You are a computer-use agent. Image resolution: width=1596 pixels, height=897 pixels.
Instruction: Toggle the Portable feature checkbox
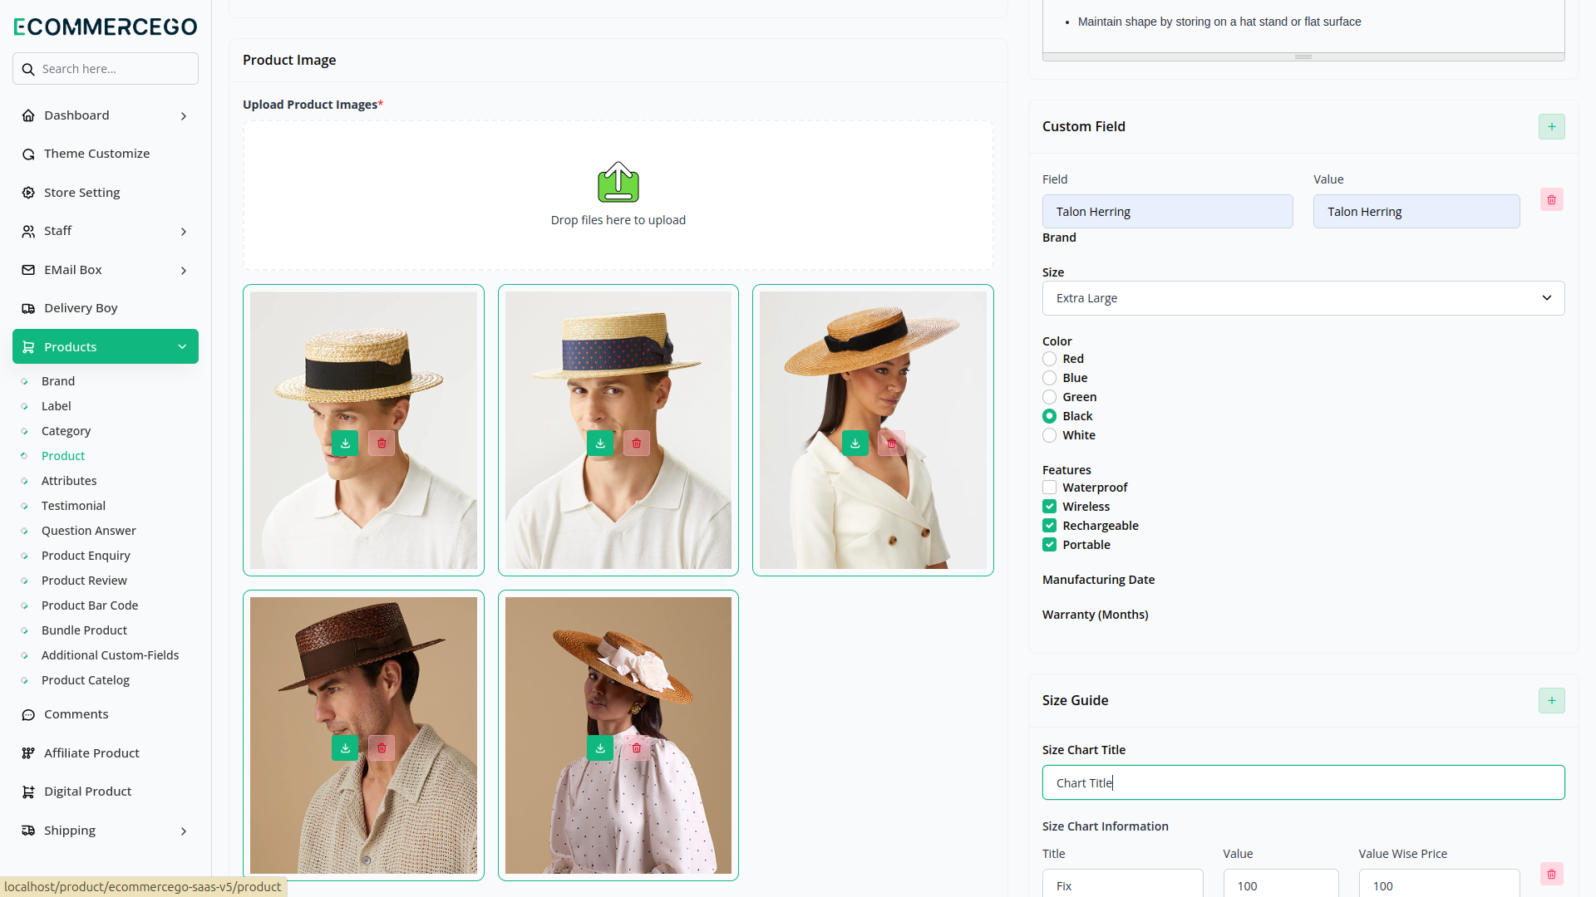1050,545
